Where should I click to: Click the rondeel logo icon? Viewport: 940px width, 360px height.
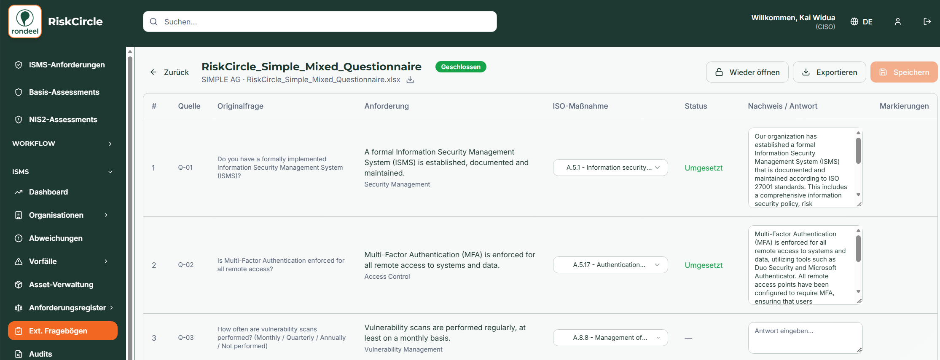click(x=25, y=21)
